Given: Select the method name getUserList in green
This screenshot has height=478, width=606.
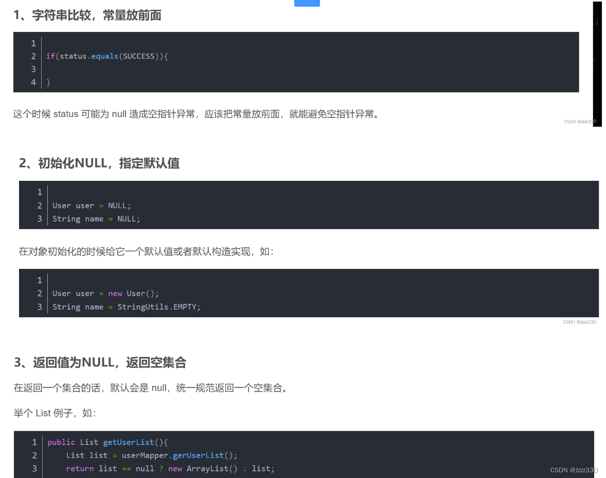Looking at the screenshot, I should coord(129,442).
